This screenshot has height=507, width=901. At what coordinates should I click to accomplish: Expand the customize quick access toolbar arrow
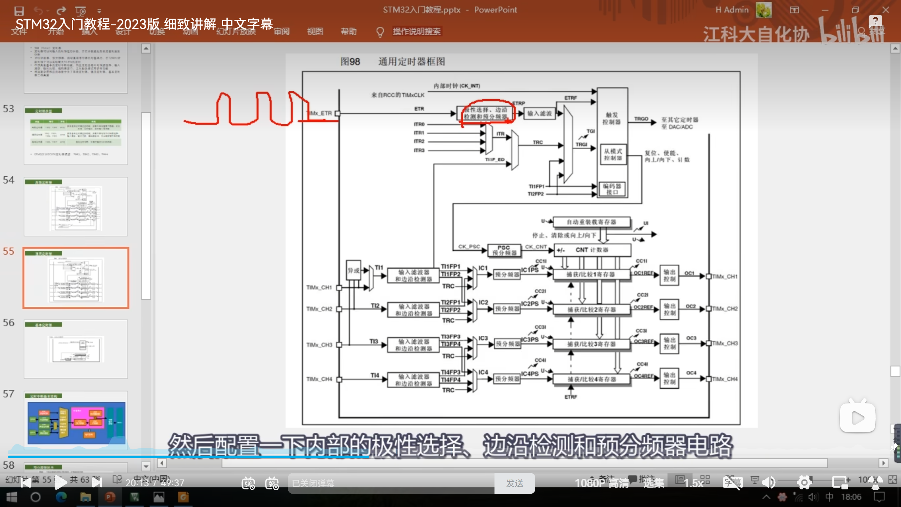coord(99,11)
